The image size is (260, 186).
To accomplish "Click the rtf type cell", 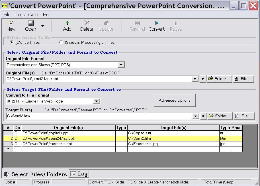I will 225,133.
